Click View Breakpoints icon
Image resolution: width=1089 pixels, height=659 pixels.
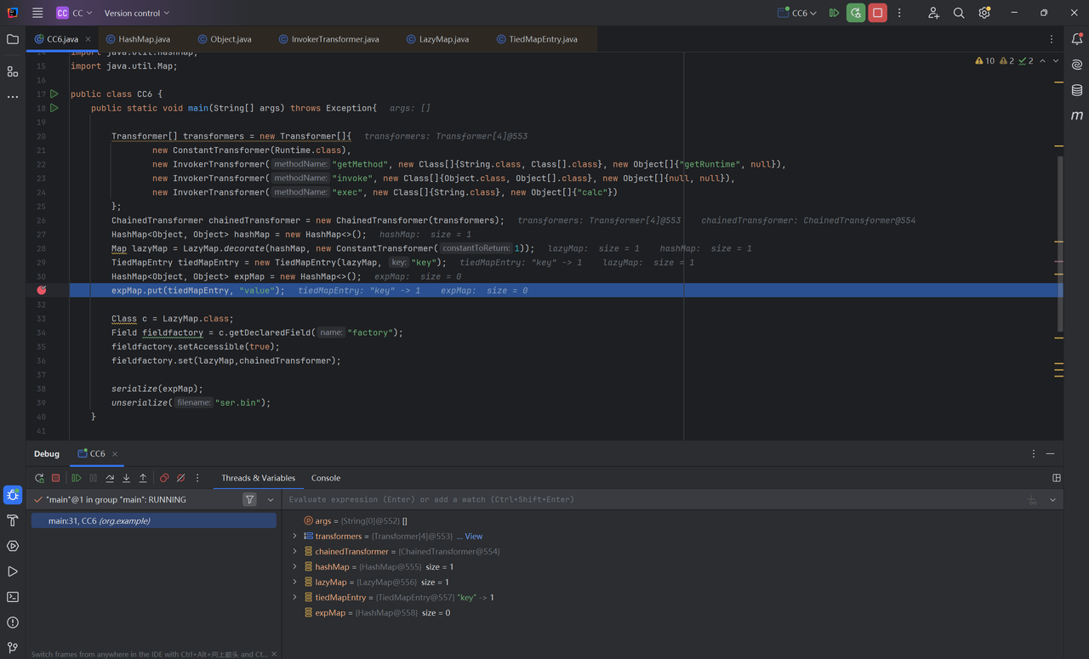(164, 478)
